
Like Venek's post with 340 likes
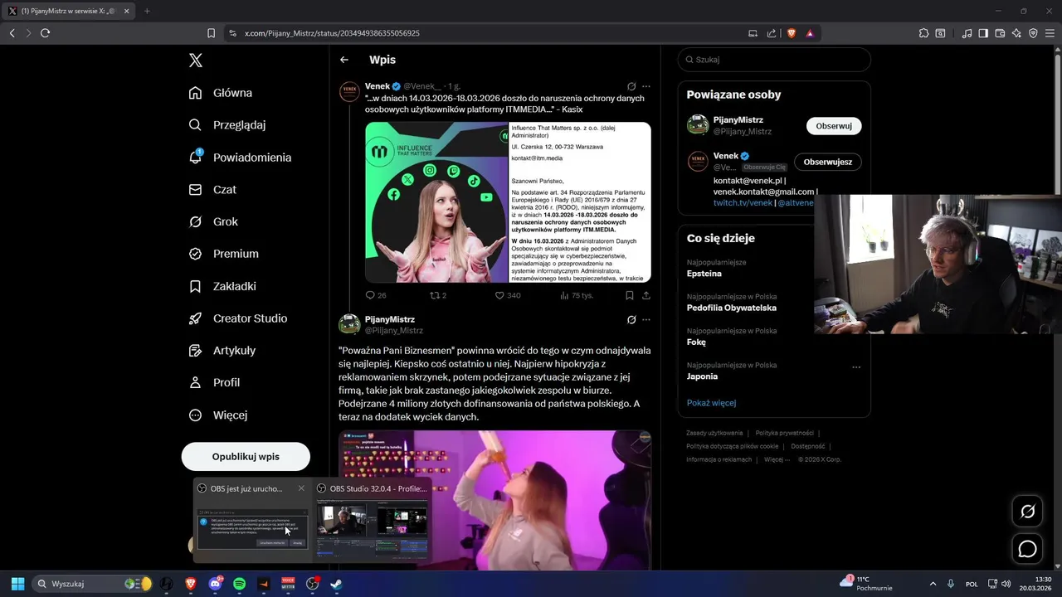pyautogui.click(x=508, y=295)
